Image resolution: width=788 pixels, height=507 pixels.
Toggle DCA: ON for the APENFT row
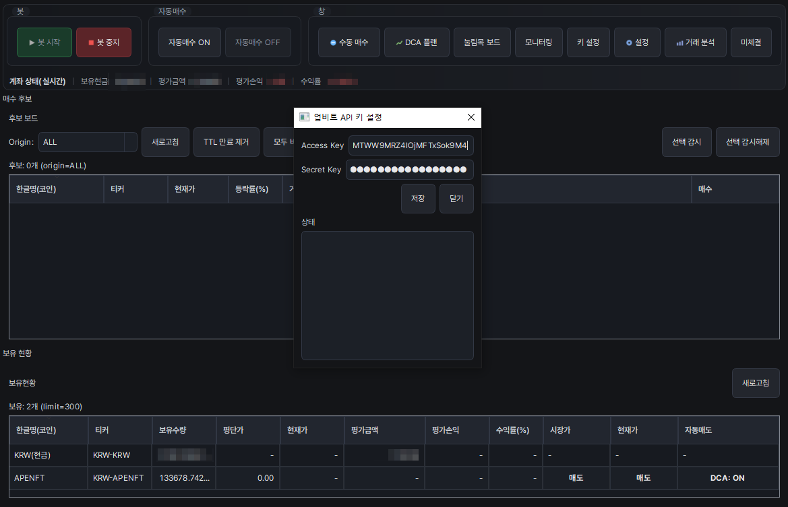(727, 477)
